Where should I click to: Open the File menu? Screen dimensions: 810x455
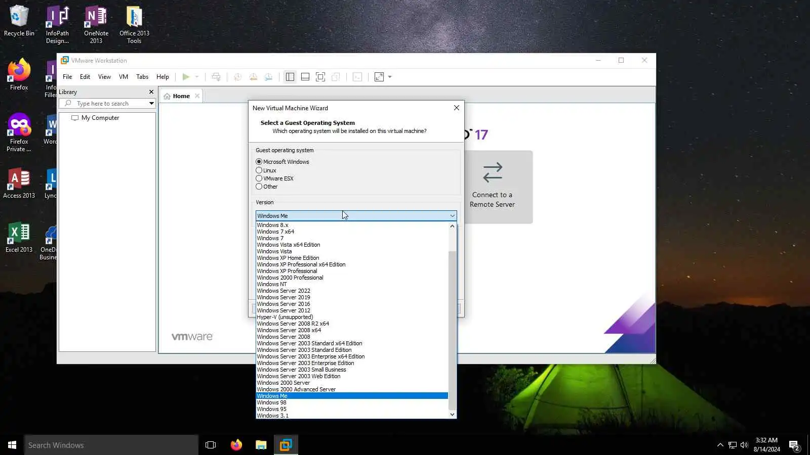(67, 77)
